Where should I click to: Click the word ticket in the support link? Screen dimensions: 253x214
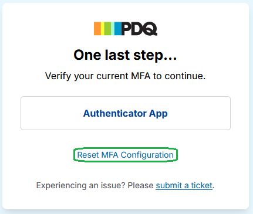(202, 185)
